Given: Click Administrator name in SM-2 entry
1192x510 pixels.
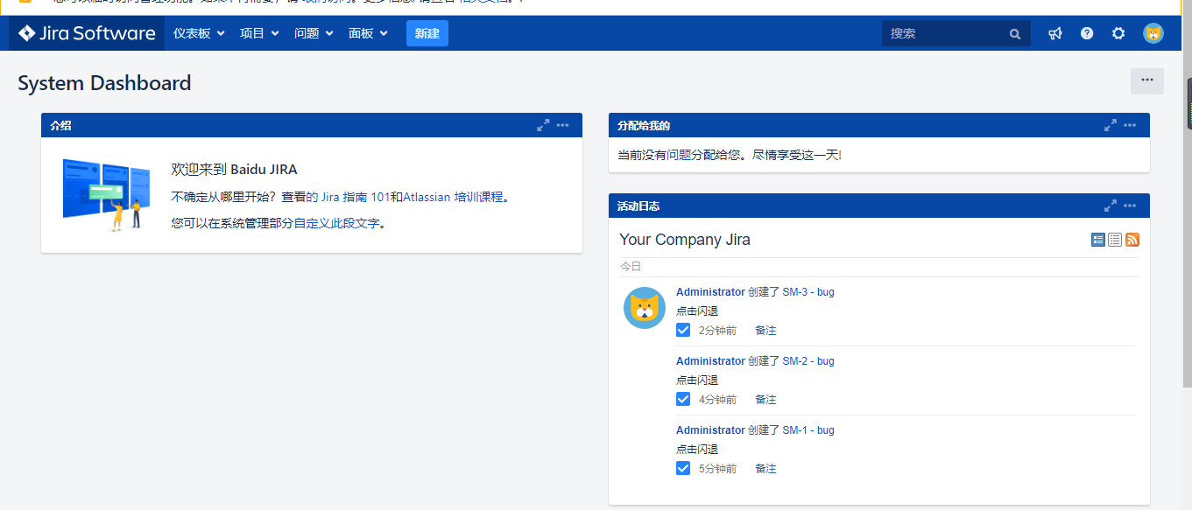Looking at the screenshot, I should tap(710, 361).
